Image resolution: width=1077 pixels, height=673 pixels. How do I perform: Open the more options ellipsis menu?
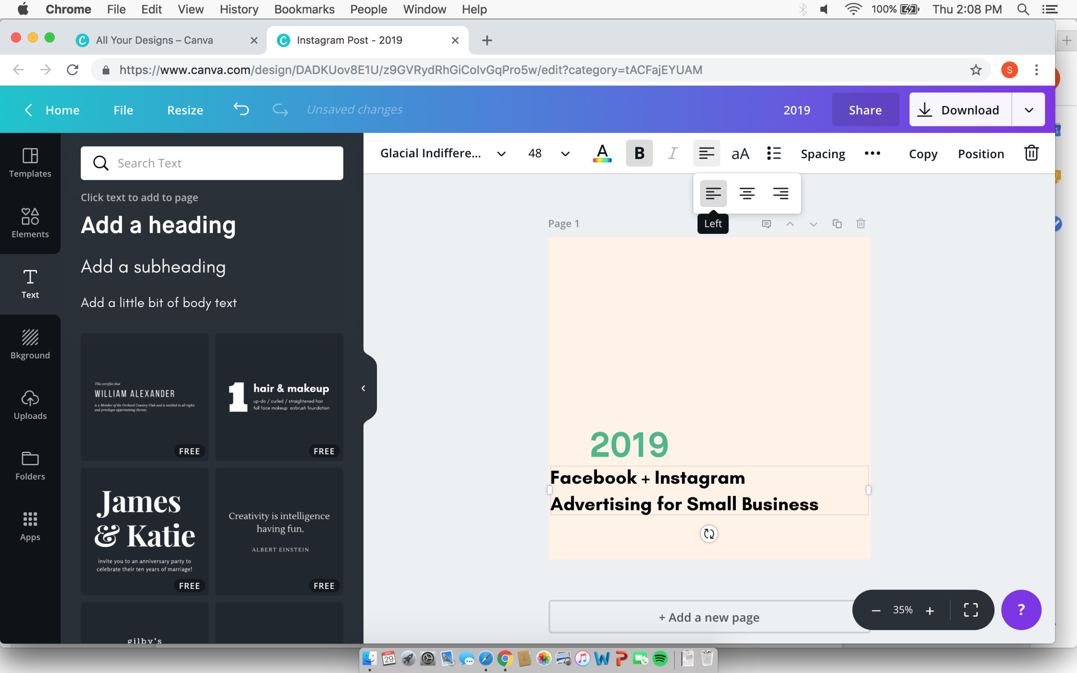872,154
